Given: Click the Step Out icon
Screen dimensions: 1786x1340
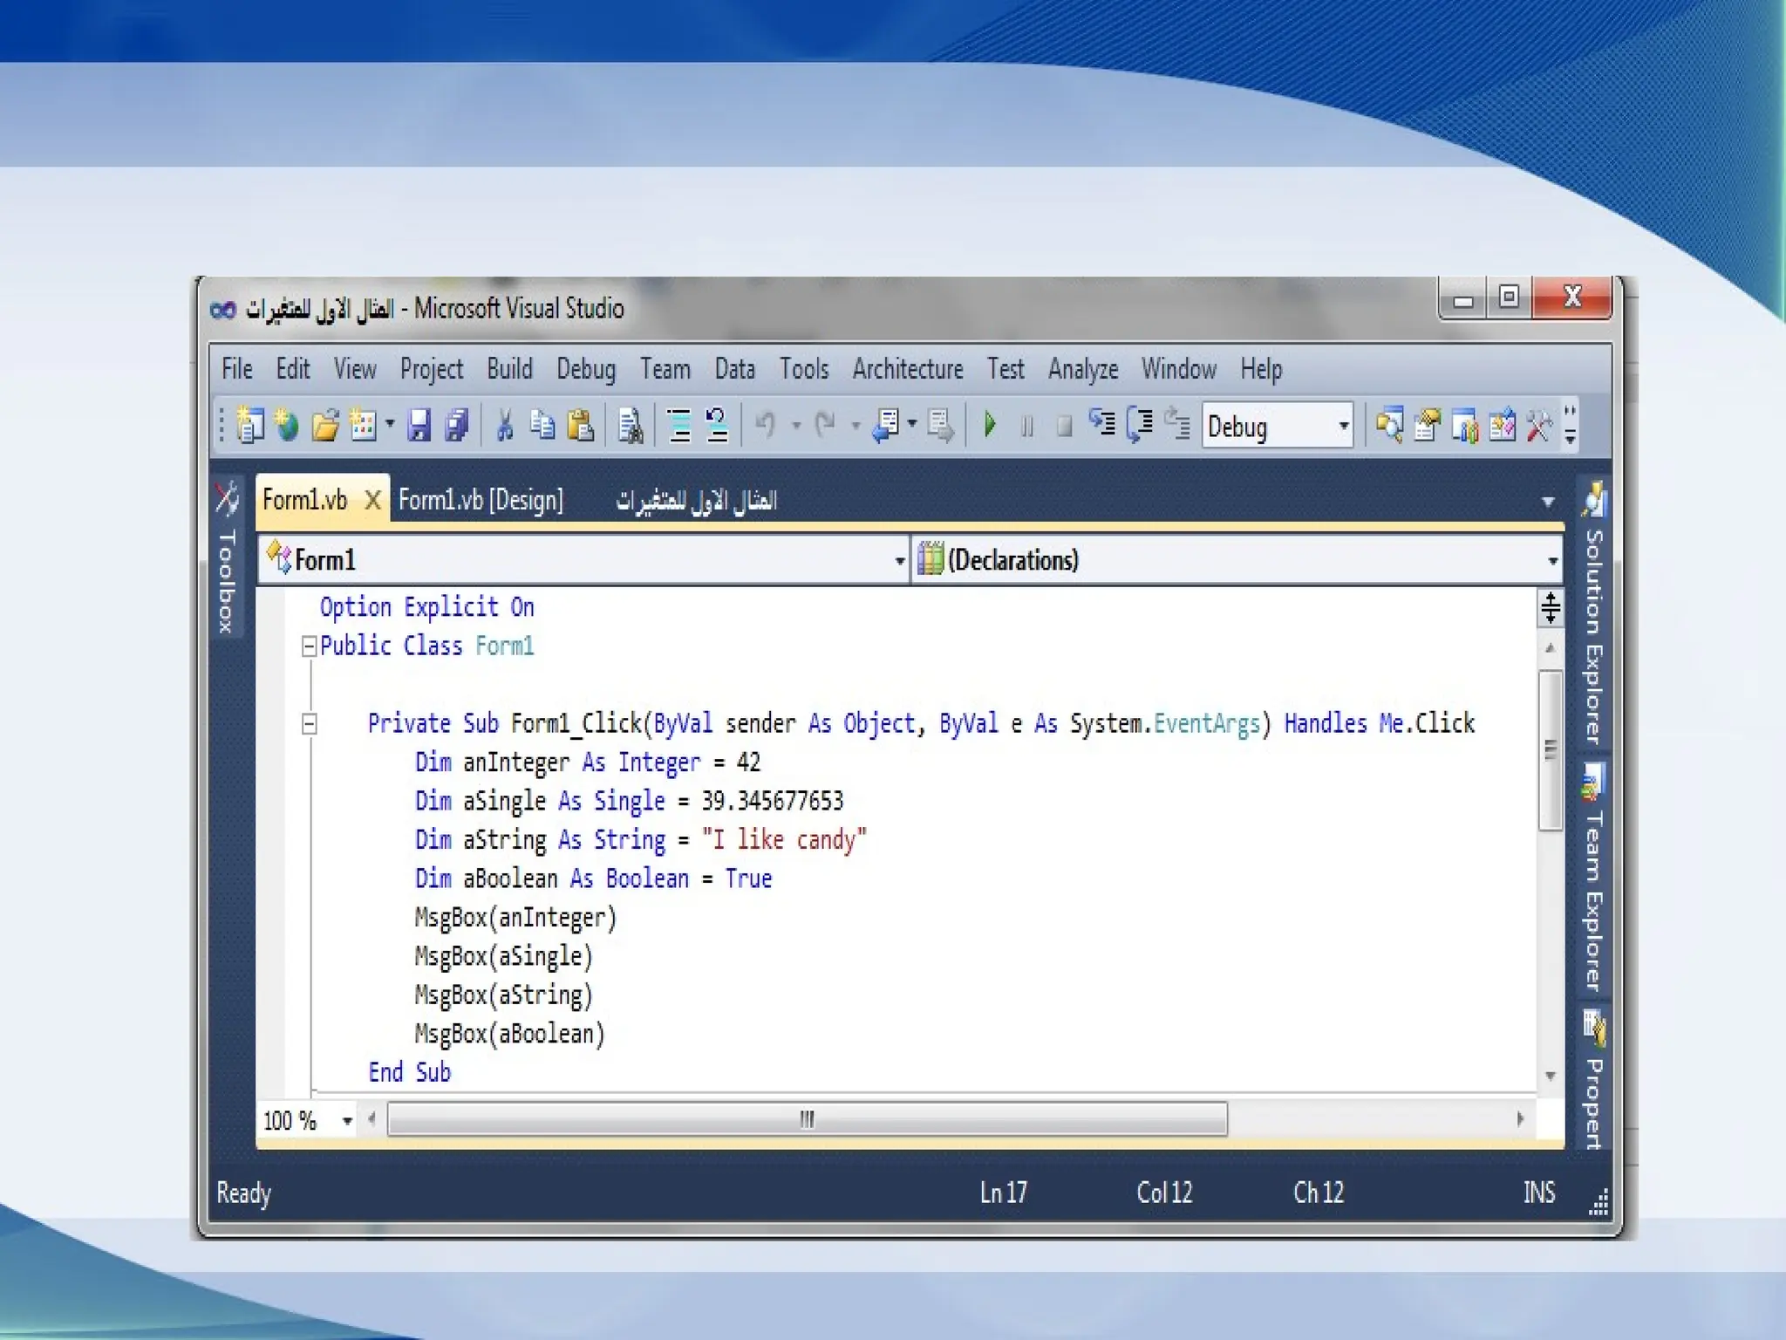Looking at the screenshot, I should coord(1177,425).
